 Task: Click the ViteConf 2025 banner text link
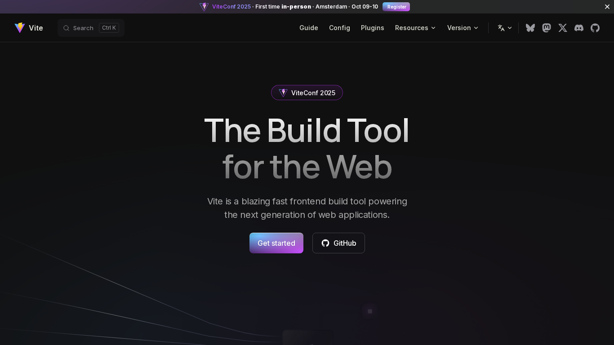(x=231, y=7)
